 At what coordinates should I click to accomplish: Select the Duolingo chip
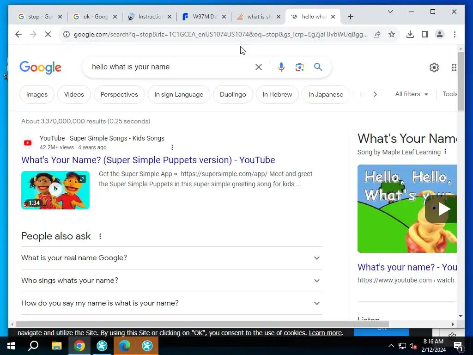[233, 94]
